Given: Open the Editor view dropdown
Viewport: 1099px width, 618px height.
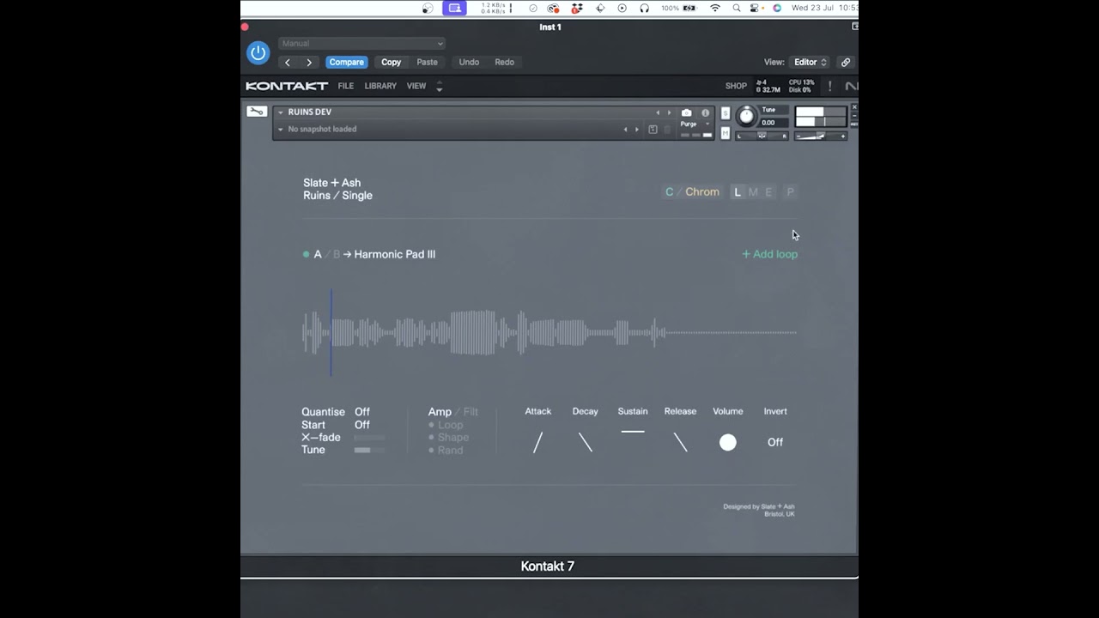Looking at the screenshot, I should pyautogui.click(x=810, y=62).
